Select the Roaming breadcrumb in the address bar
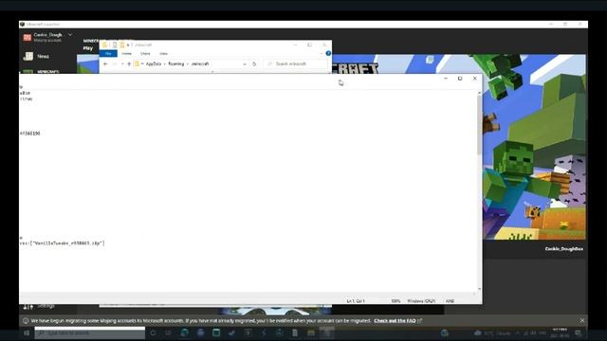This screenshot has height=341, width=607. (x=176, y=63)
